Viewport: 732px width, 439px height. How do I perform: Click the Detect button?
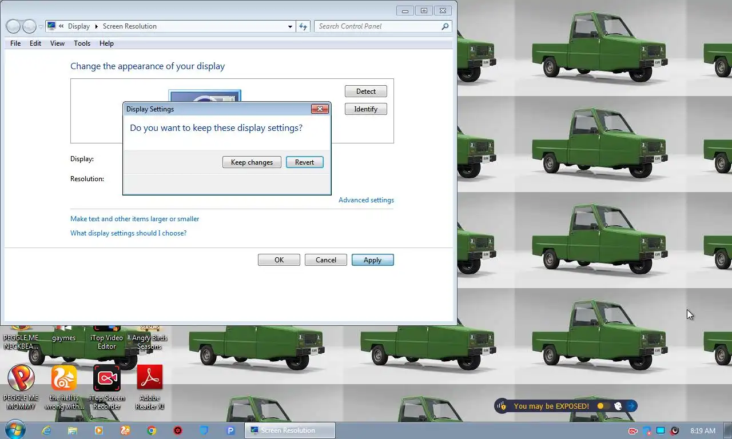click(x=366, y=91)
